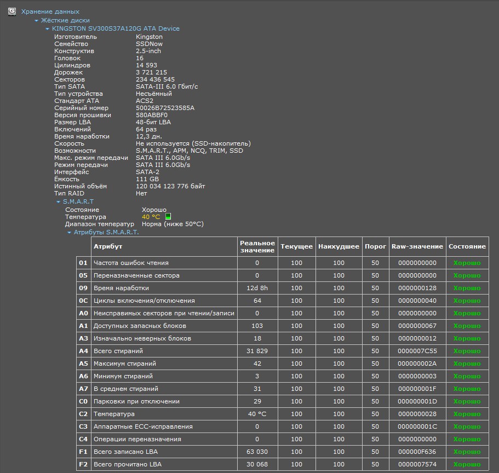The image size is (499, 473).
Task: Click the real value 31 829
Action: [x=257, y=351]
